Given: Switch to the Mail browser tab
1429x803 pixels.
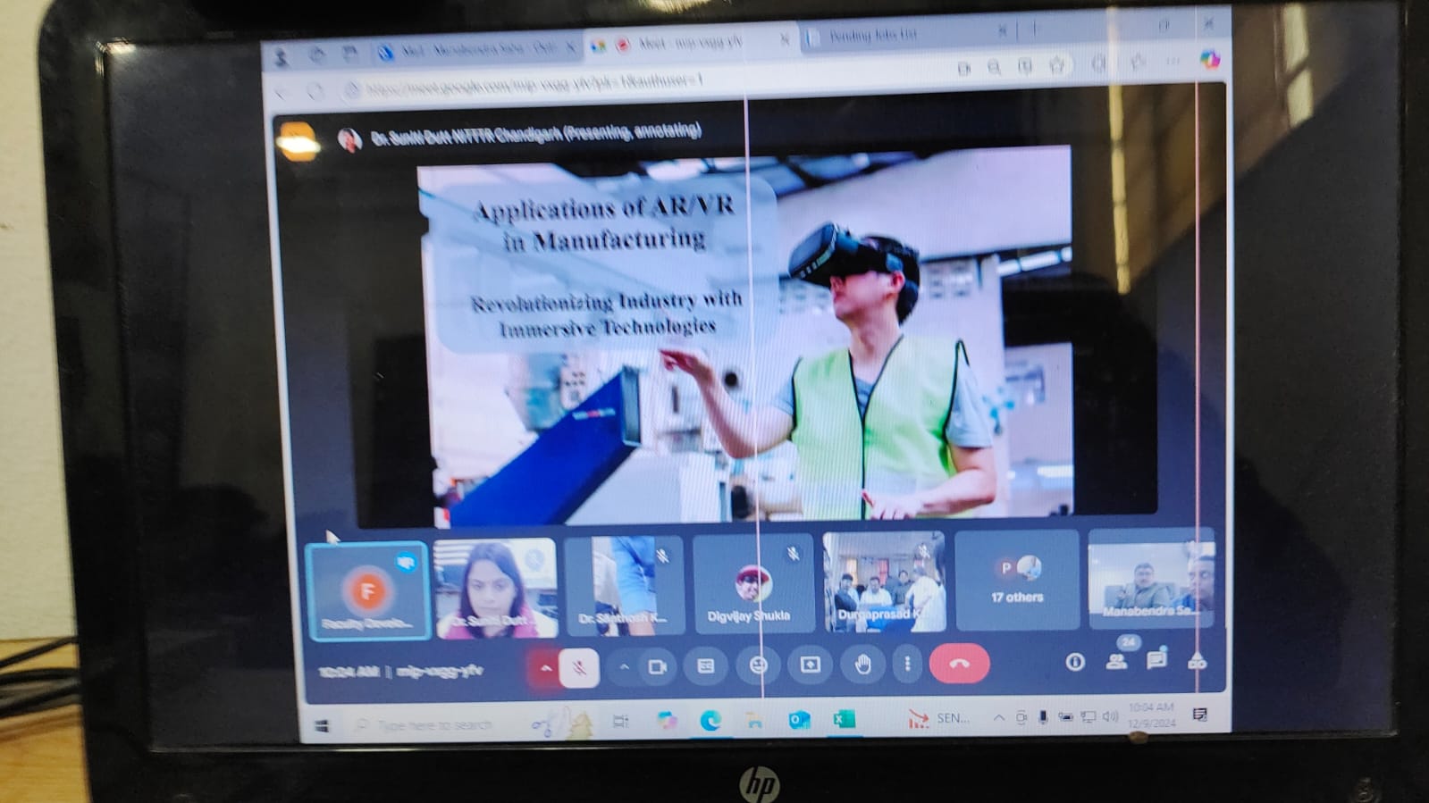Looking at the screenshot, I should point(478,51).
